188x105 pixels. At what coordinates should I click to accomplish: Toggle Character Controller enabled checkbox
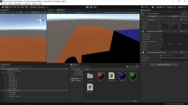pos(146,31)
